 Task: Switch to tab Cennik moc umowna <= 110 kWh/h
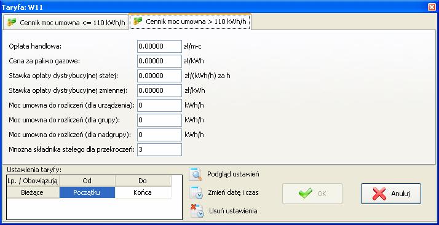[x=66, y=23]
